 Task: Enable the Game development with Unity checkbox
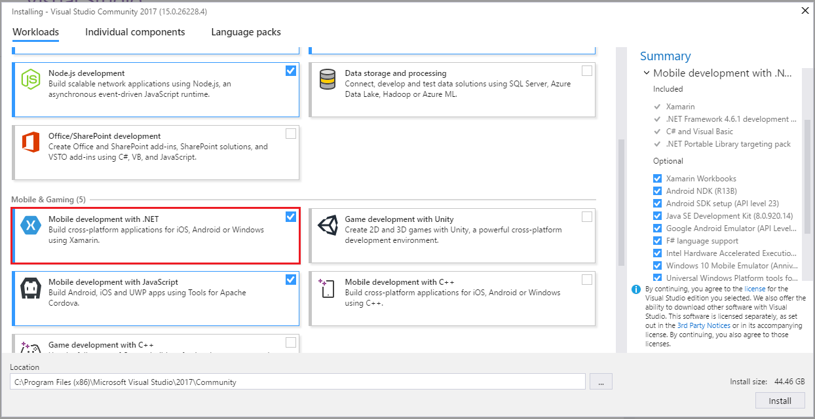[x=587, y=217]
